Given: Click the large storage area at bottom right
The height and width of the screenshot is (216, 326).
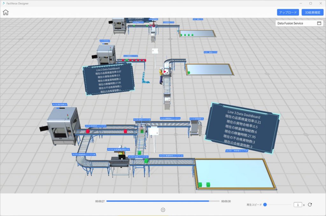Looking at the screenshot, I should 234,173.
